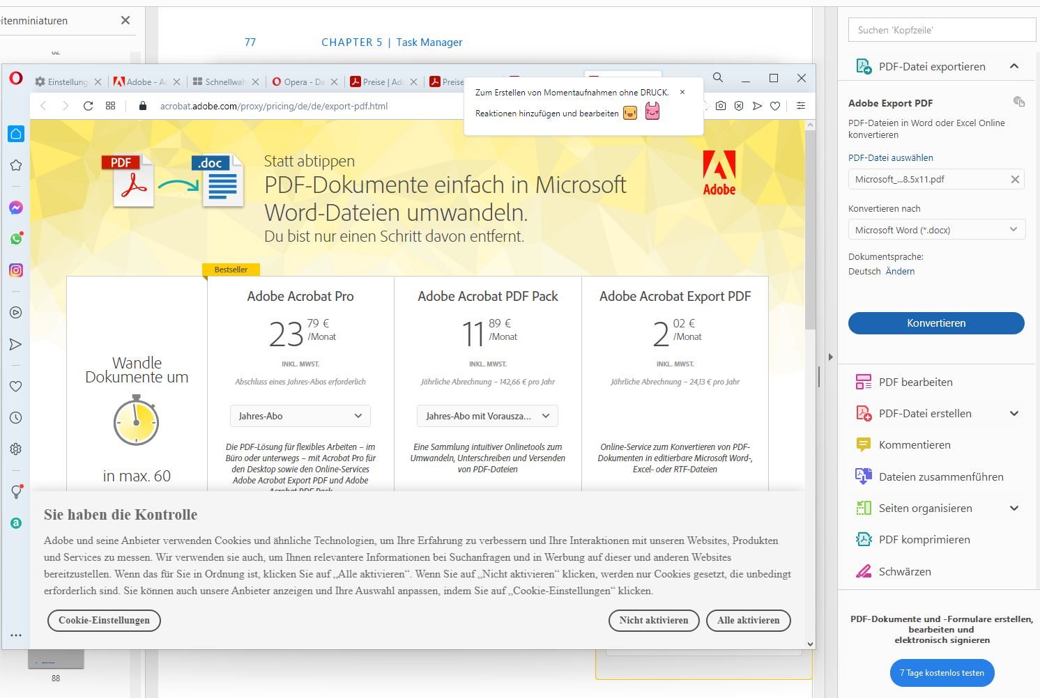Click the 'PDF-Datei auswählen' link

tap(890, 157)
